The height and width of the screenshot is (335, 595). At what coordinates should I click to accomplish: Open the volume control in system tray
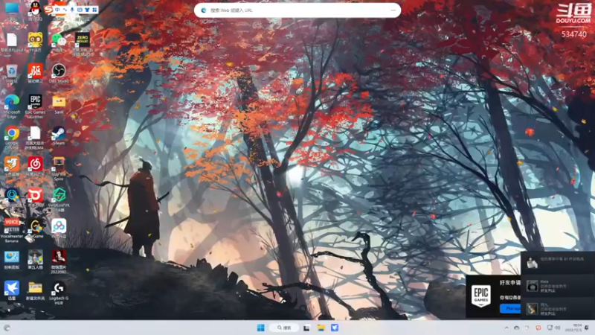coord(558,328)
